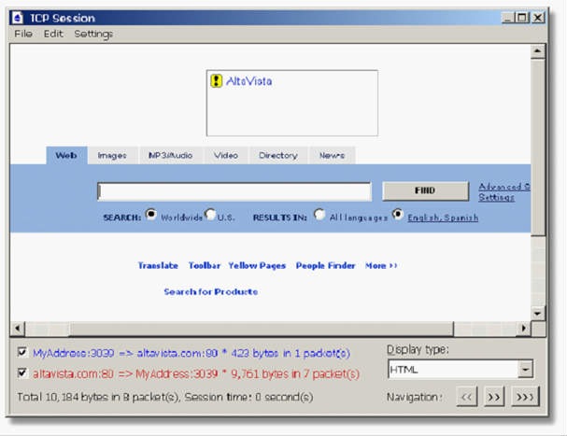Click the FIND button
This screenshot has height=436, width=567.
tap(425, 190)
